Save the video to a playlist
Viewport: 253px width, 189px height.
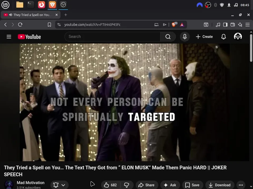[192, 185]
